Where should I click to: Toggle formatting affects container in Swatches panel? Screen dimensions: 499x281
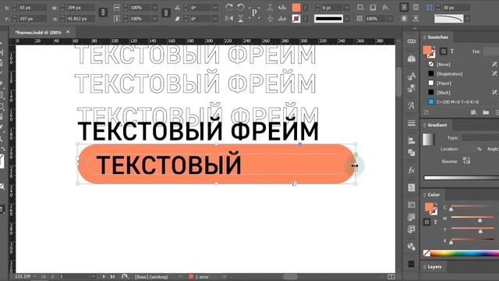coord(444,52)
